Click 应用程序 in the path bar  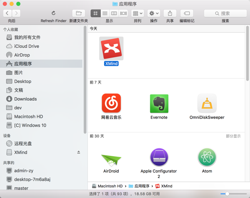(139, 186)
